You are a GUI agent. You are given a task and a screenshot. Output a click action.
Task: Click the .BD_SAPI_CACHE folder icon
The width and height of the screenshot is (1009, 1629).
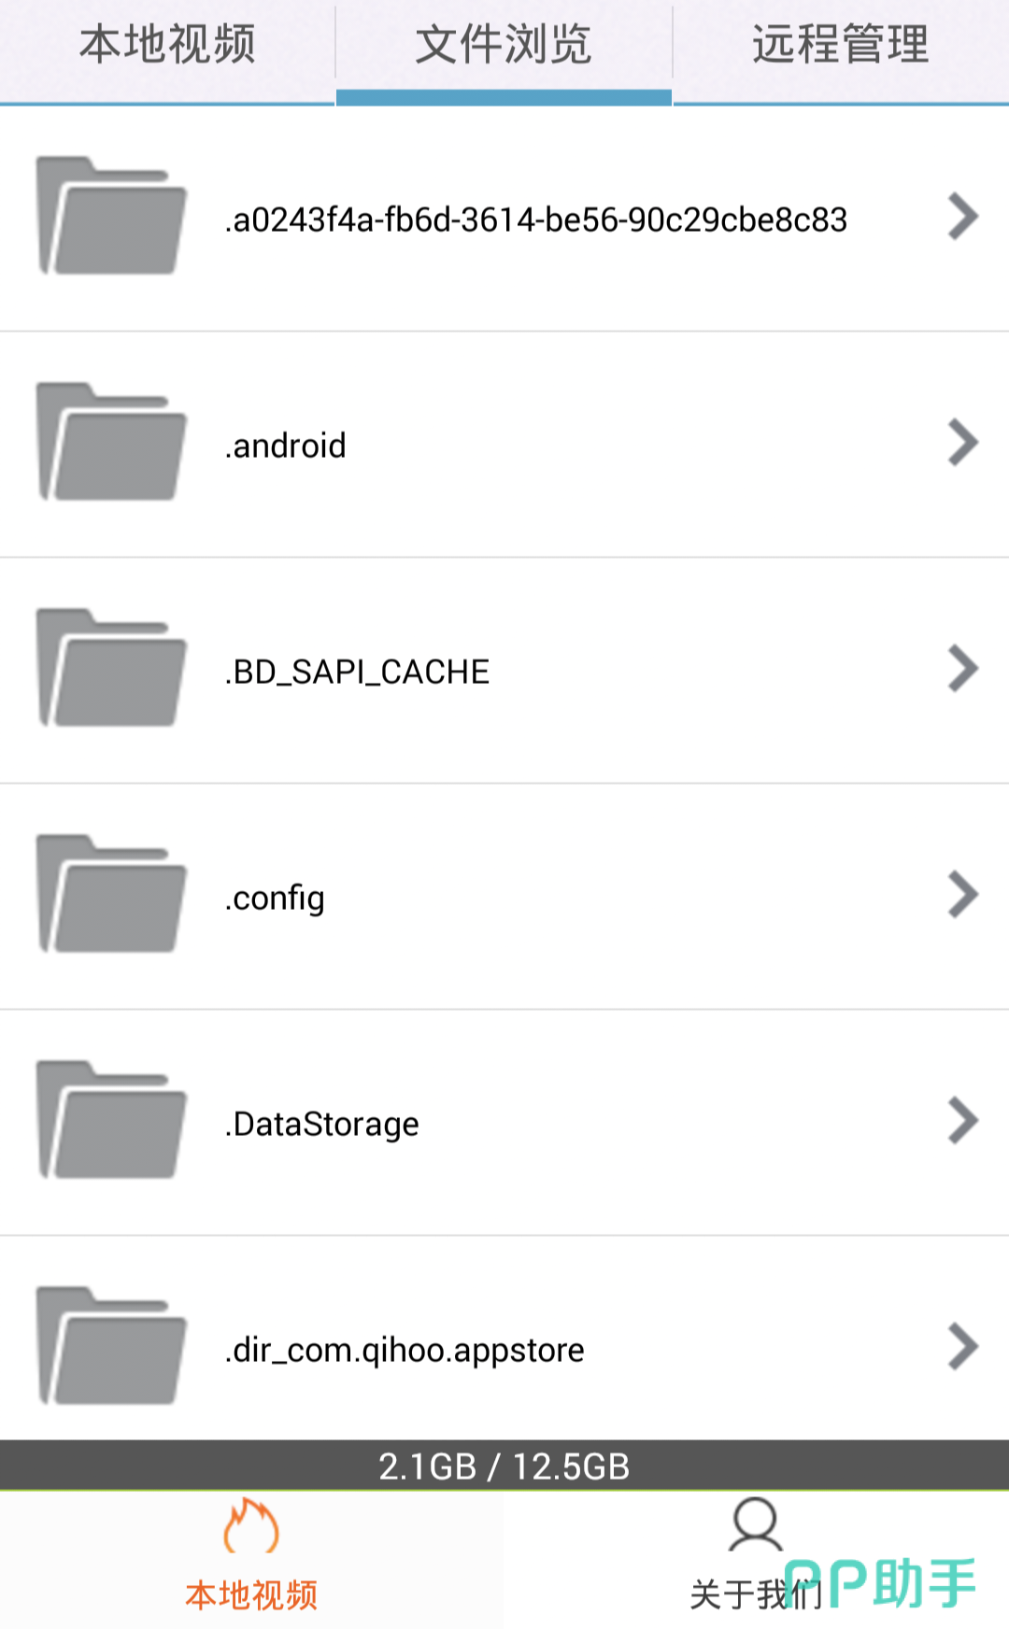pyautogui.click(x=111, y=668)
